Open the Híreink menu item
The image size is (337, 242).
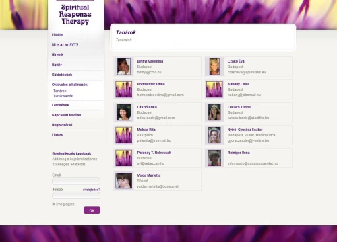57,54
